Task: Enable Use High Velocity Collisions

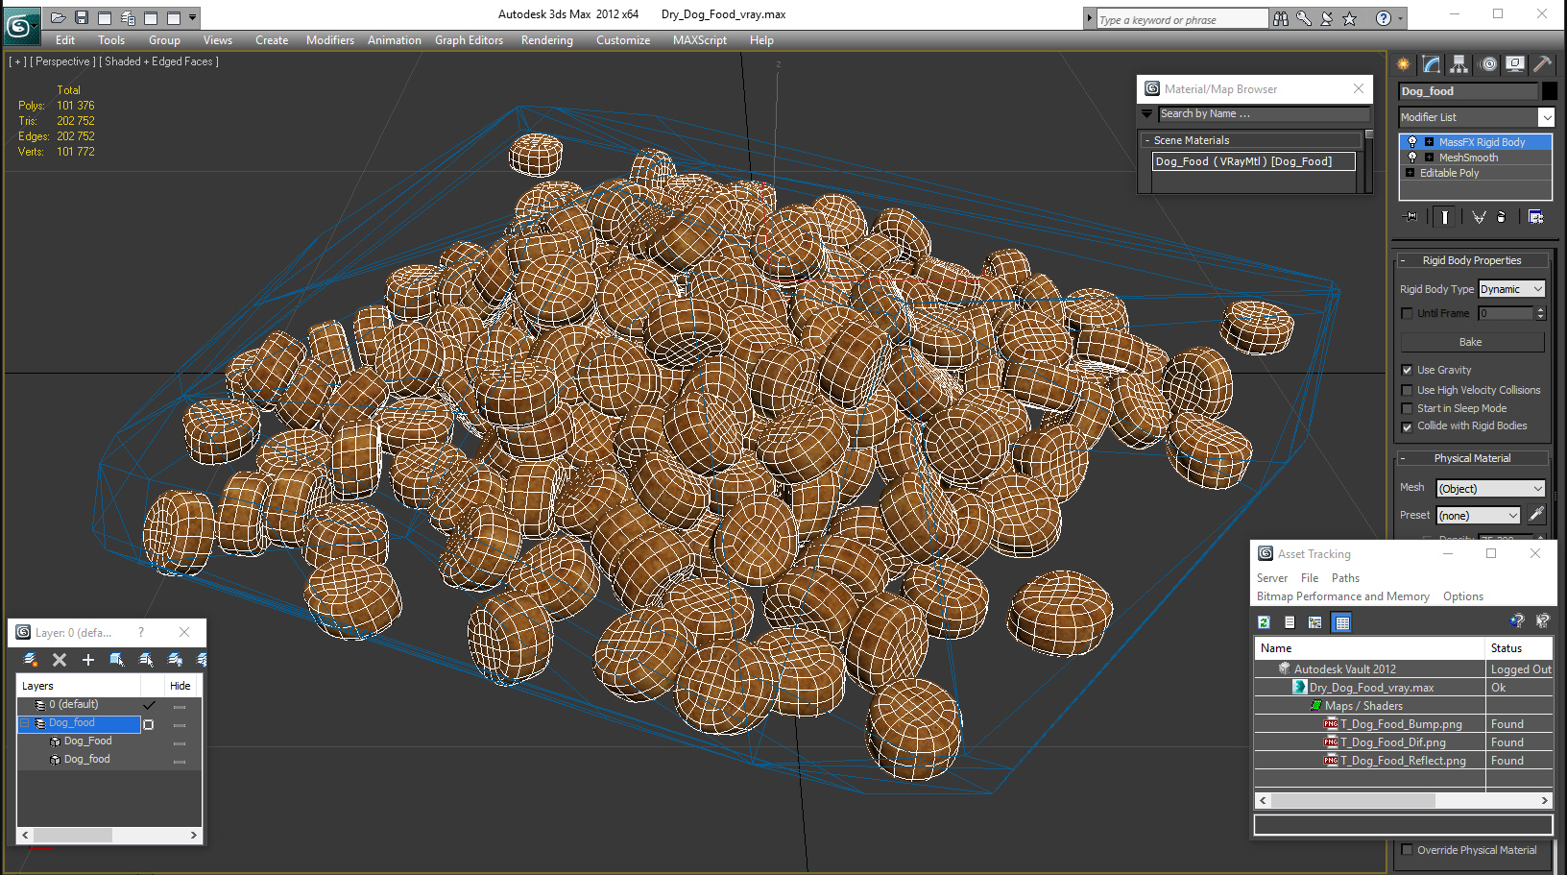Action: (1407, 390)
